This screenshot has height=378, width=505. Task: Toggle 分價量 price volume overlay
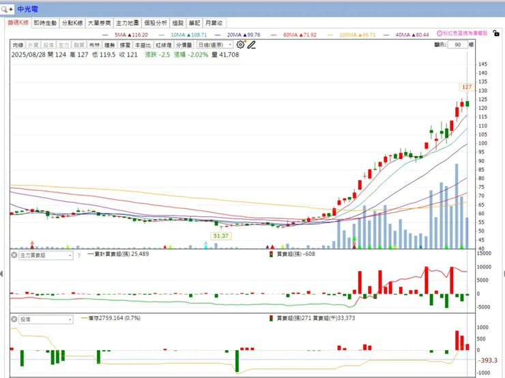(184, 45)
